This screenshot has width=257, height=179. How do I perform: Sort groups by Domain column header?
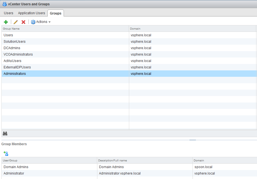coord(192,29)
